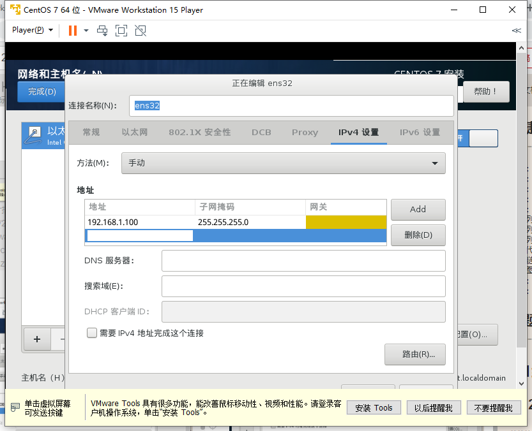Viewport: 532px width, 431px height.
Task: Check 需要 IPv4 地址完成这个连接 checkbox
Action: point(92,333)
